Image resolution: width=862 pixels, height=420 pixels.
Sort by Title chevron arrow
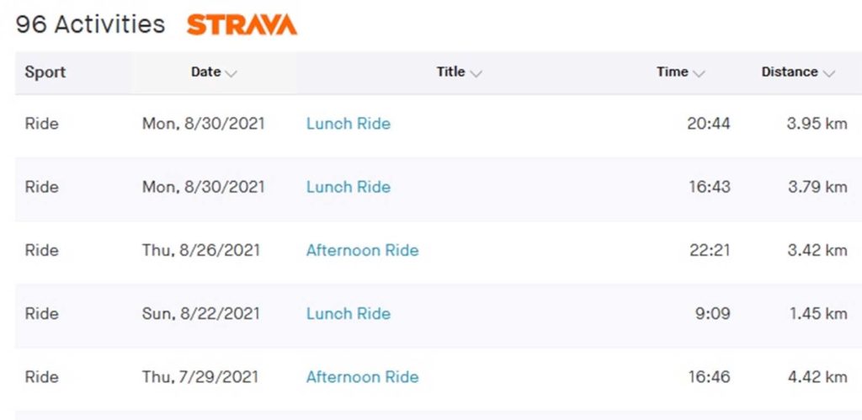(x=476, y=73)
